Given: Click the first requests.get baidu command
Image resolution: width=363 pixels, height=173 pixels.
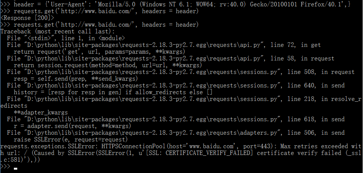Looking at the screenshot, I should [x=106, y=11].
